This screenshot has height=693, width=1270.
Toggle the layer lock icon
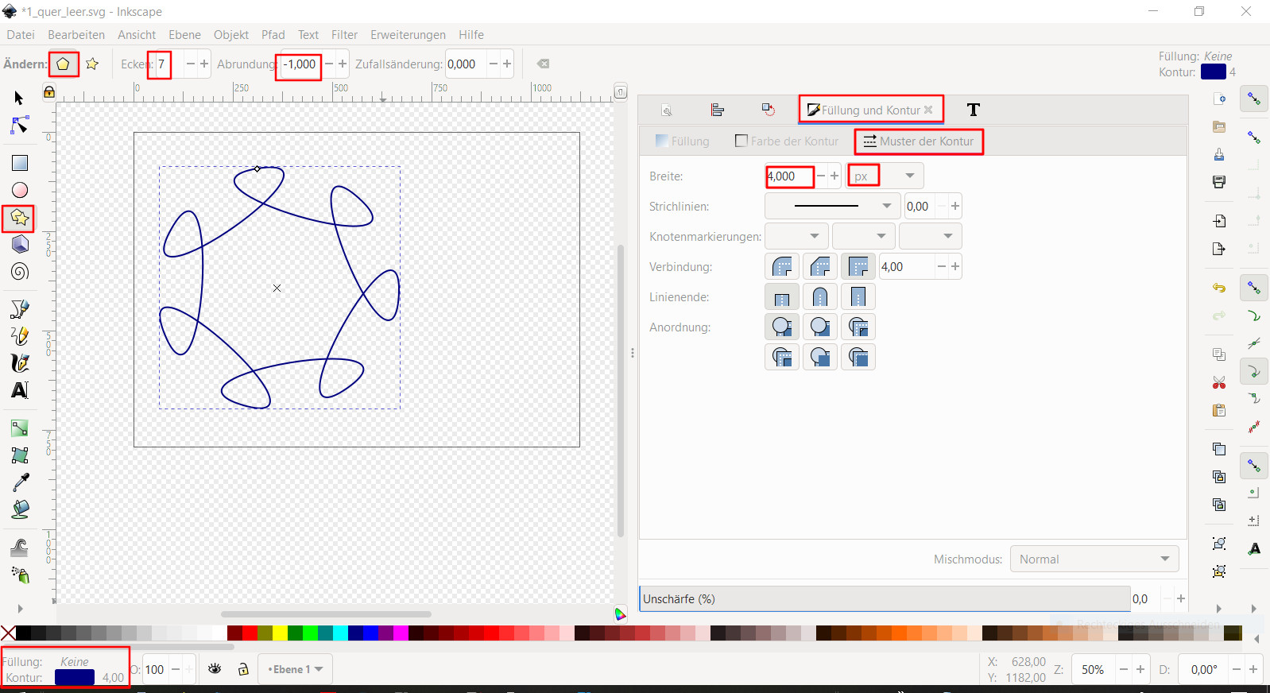pos(244,669)
